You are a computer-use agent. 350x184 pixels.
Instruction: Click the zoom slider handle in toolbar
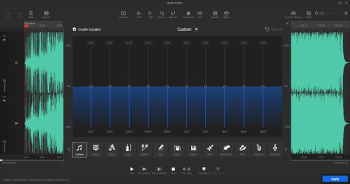(322, 13)
